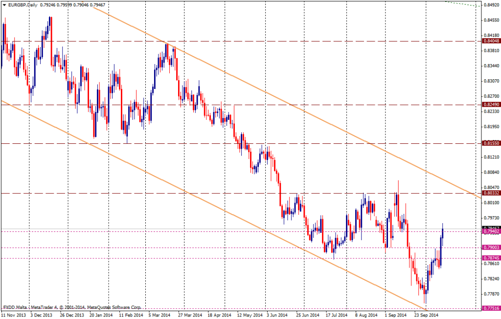This screenshot has width=501, height=319.
Task: Select the 0.79003 magenta price label
Action: (491, 248)
